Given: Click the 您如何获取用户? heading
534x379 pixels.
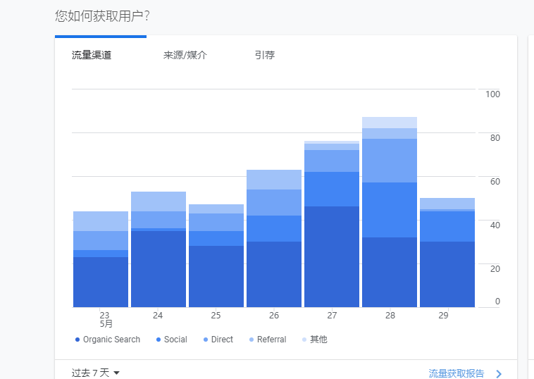Looking at the screenshot, I should 102,16.
